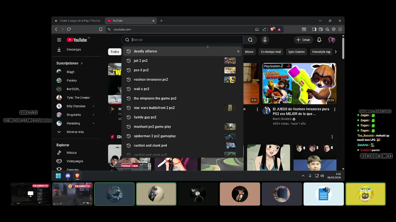The height and width of the screenshot is (222, 396).
Task: Select suggestion 'deadly alliance'
Action: [183, 51]
